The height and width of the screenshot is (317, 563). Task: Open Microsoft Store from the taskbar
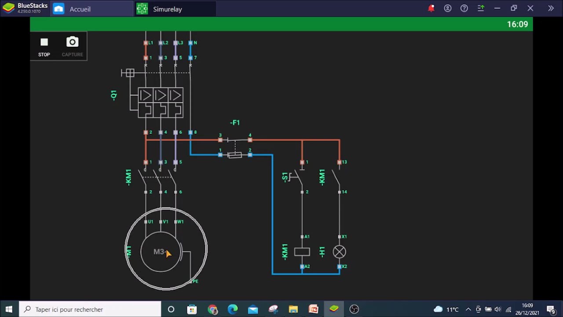(192, 310)
